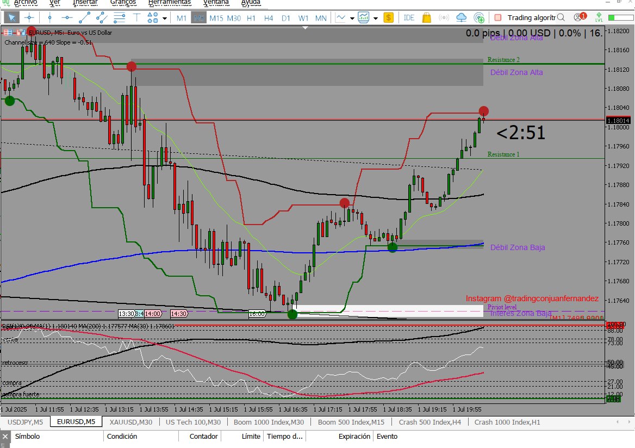Open the MetaEditor IDE
The width and height of the screenshot is (635, 448).
pyautogui.click(x=409, y=18)
